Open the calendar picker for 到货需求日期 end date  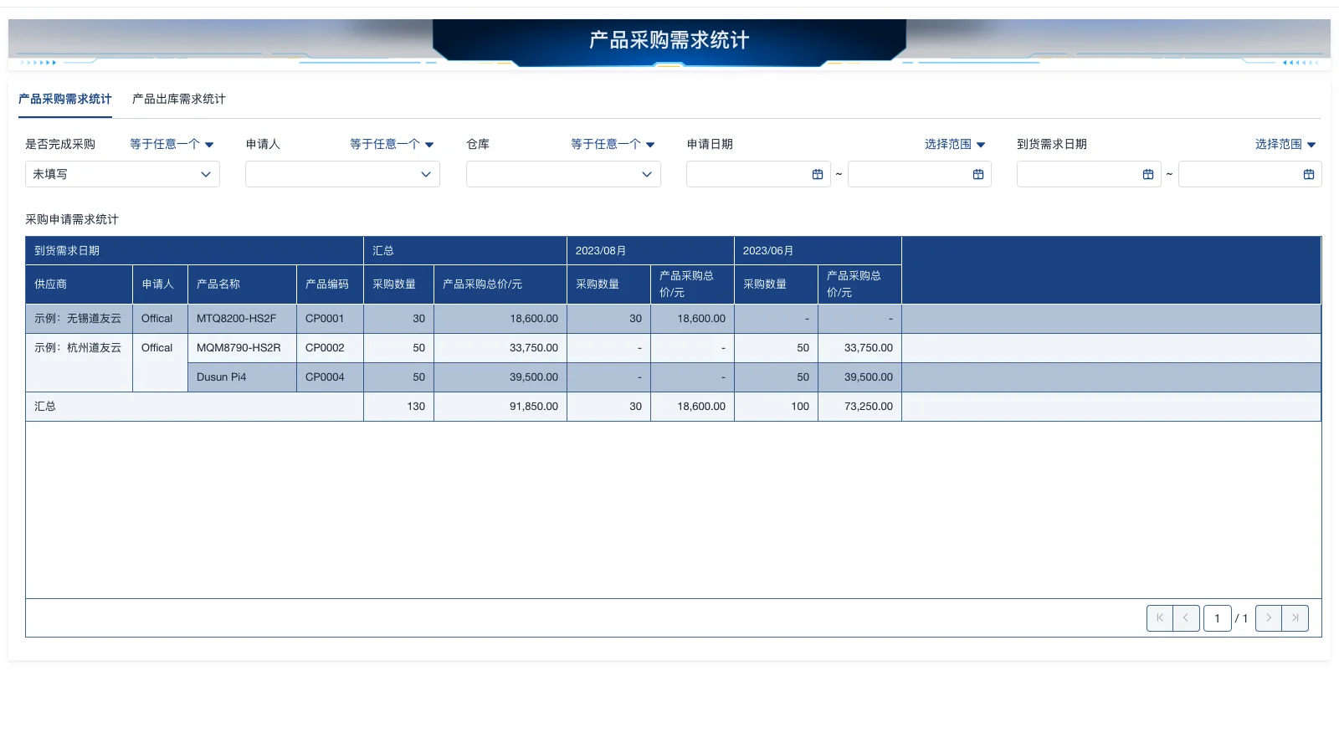click(x=1309, y=174)
